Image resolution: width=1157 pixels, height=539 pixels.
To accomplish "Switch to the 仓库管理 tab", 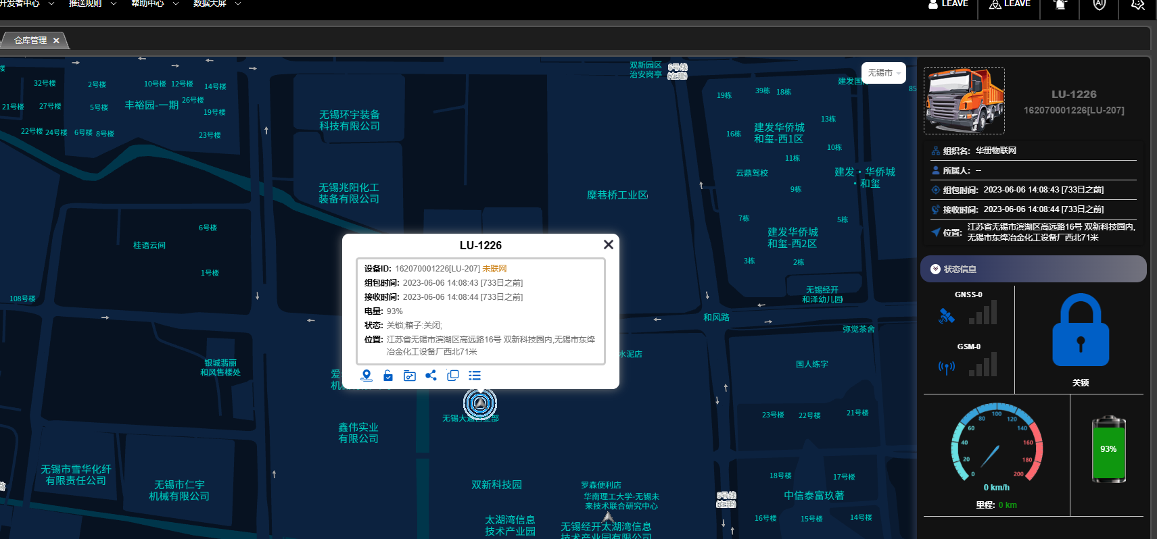I will tap(30, 41).
